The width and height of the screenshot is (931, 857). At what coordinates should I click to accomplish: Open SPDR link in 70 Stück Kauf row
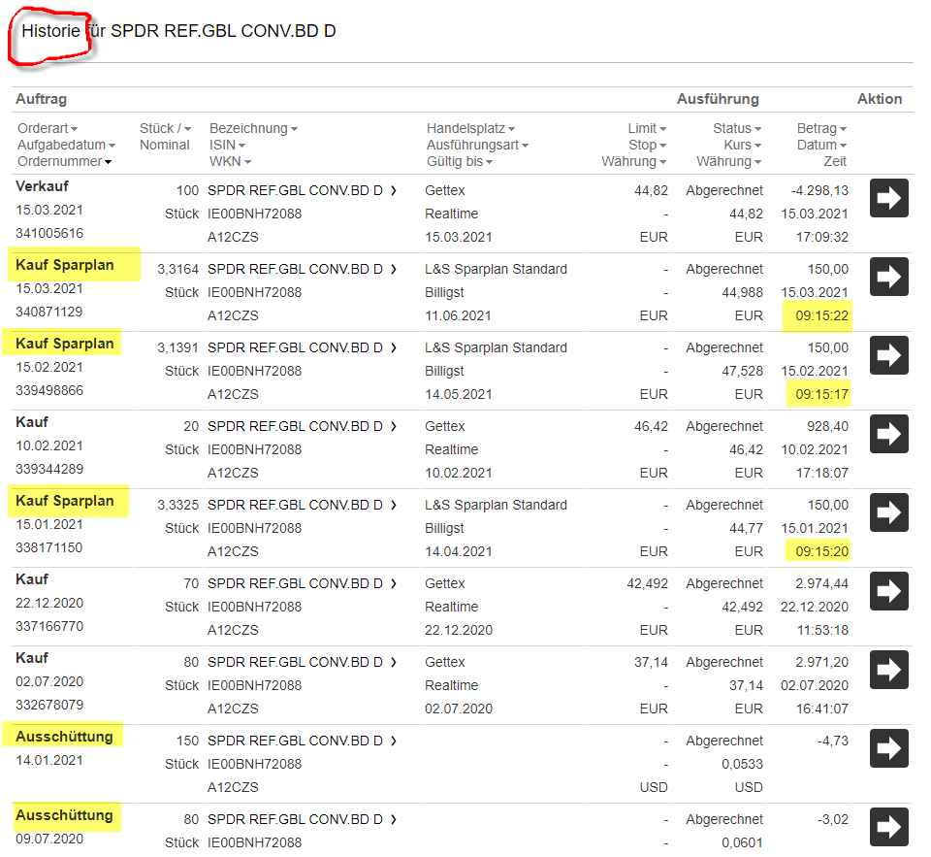[x=302, y=583]
